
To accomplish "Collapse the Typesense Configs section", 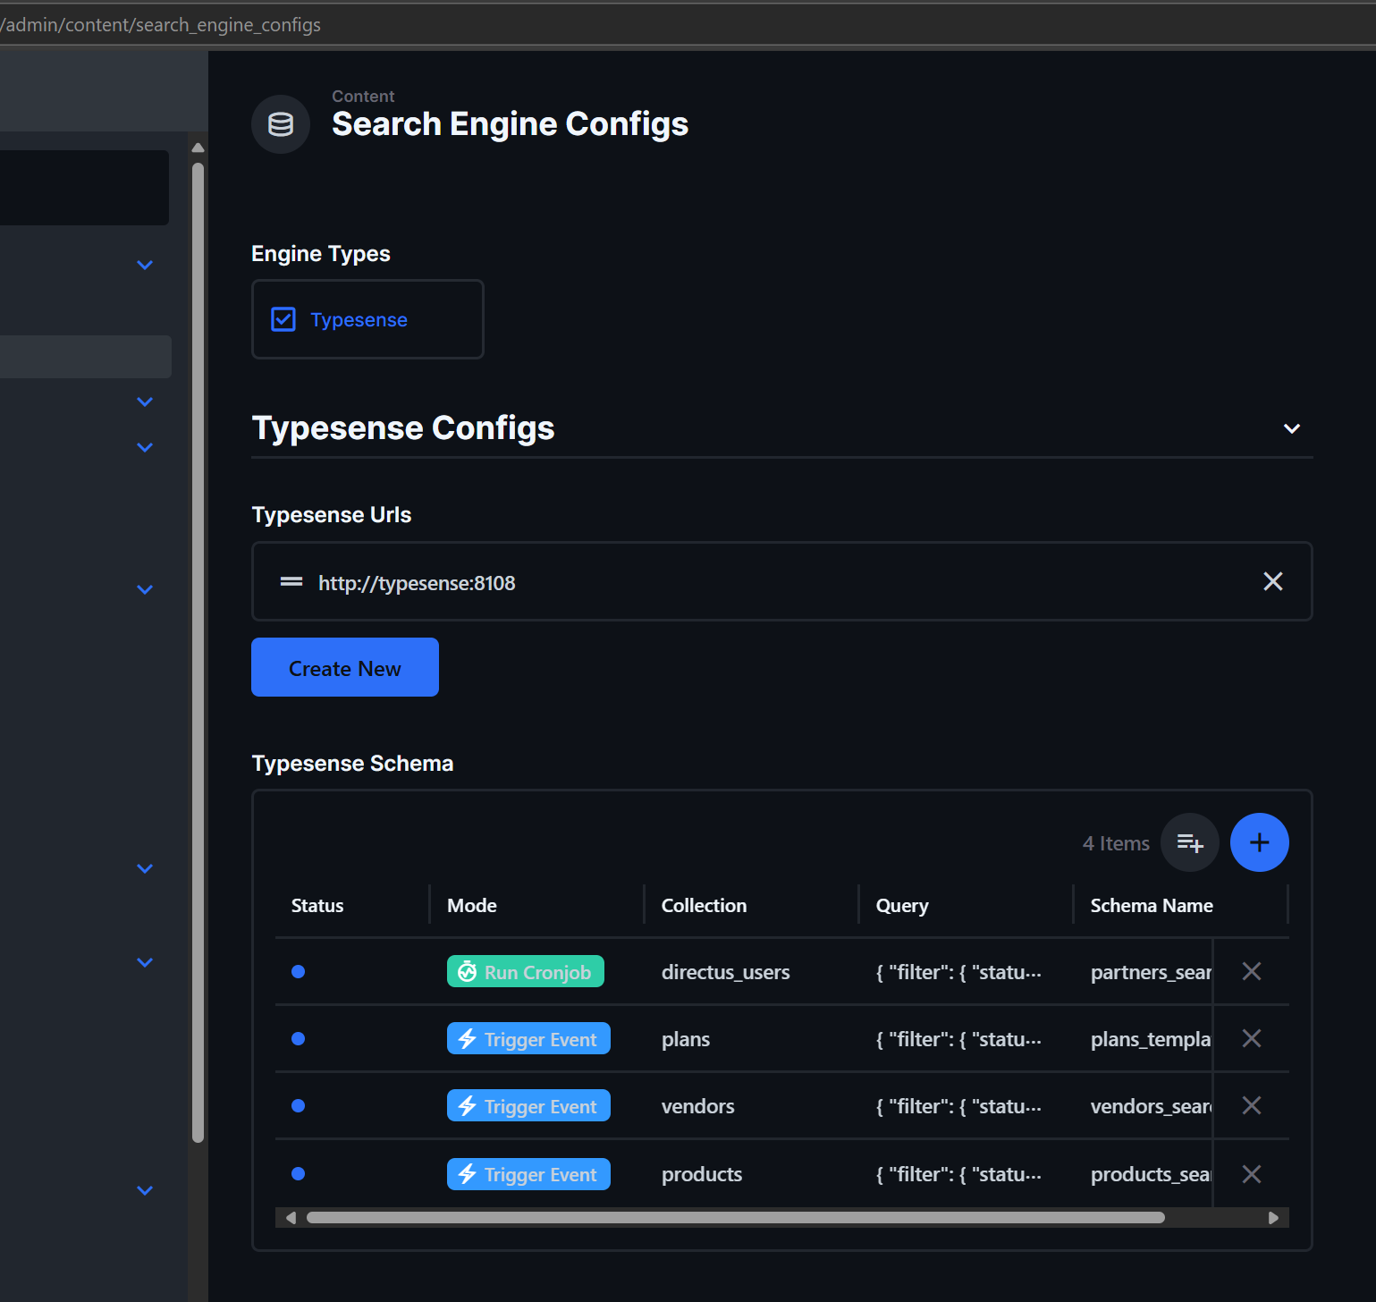I will pyautogui.click(x=1291, y=428).
